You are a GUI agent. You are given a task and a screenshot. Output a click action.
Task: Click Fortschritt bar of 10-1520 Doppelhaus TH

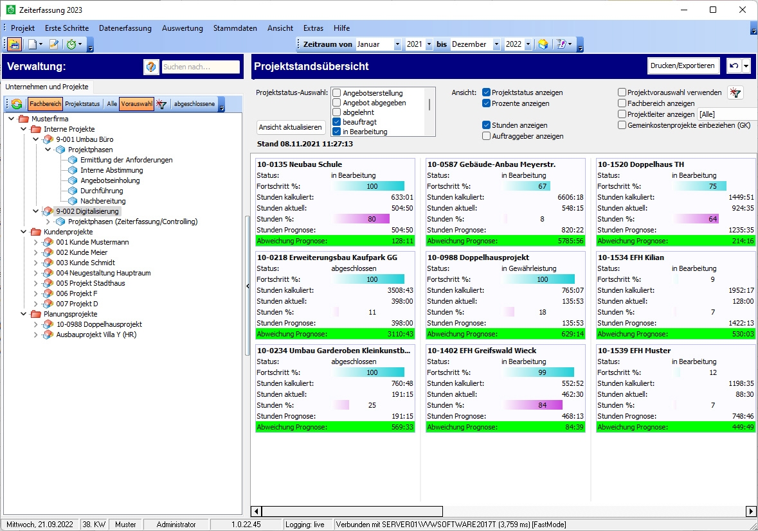click(x=699, y=186)
